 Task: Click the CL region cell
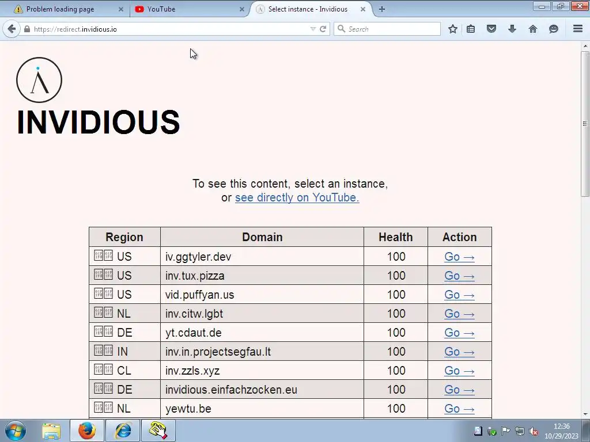124,371
